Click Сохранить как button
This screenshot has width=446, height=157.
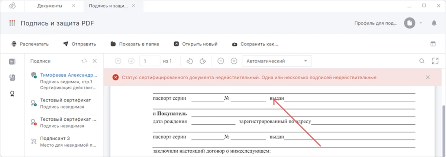tap(255, 44)
